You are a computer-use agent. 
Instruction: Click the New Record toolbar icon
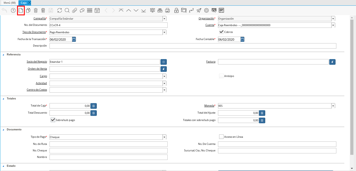(x=20, y=11)
